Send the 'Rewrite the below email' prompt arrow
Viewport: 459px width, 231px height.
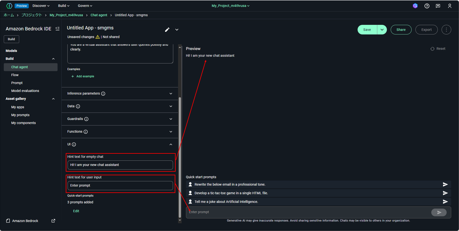pyautogui.click(x=445, y=185)
